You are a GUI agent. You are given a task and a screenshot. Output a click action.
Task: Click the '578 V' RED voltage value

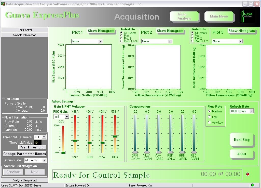click(x=115, y=112)
